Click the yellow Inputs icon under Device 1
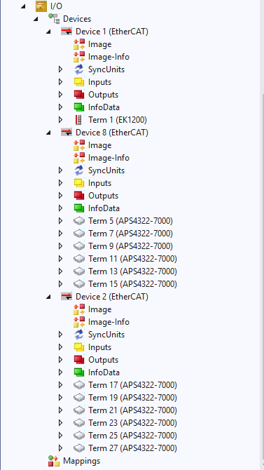Viewport: 264px width, 470px height. [x=79, y=82]
